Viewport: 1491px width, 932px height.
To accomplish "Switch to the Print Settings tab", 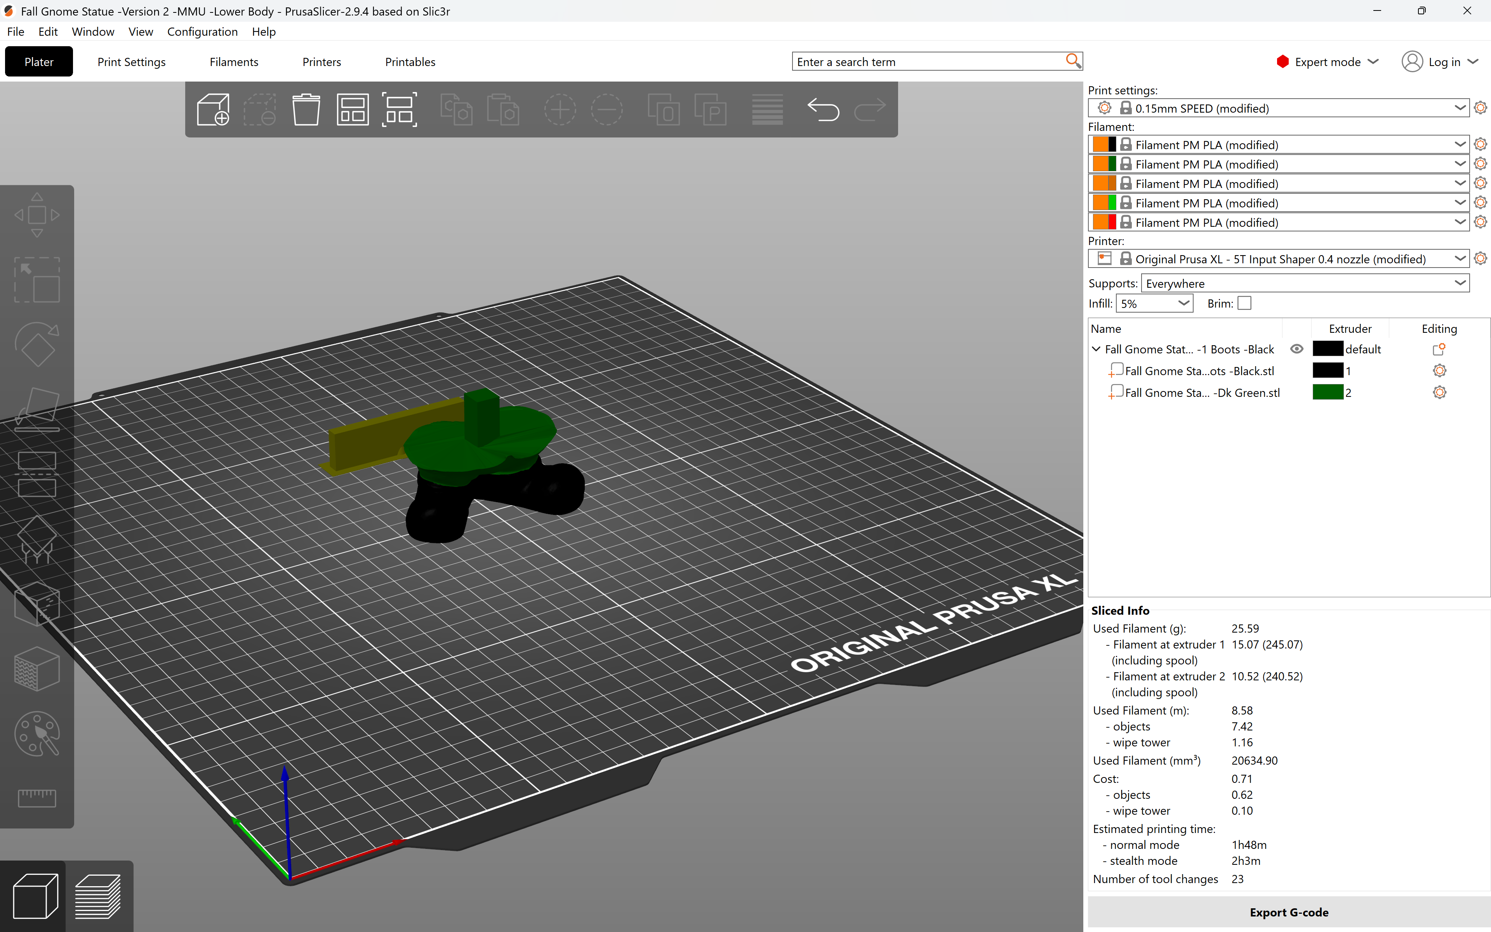I will tap(131, 62).
